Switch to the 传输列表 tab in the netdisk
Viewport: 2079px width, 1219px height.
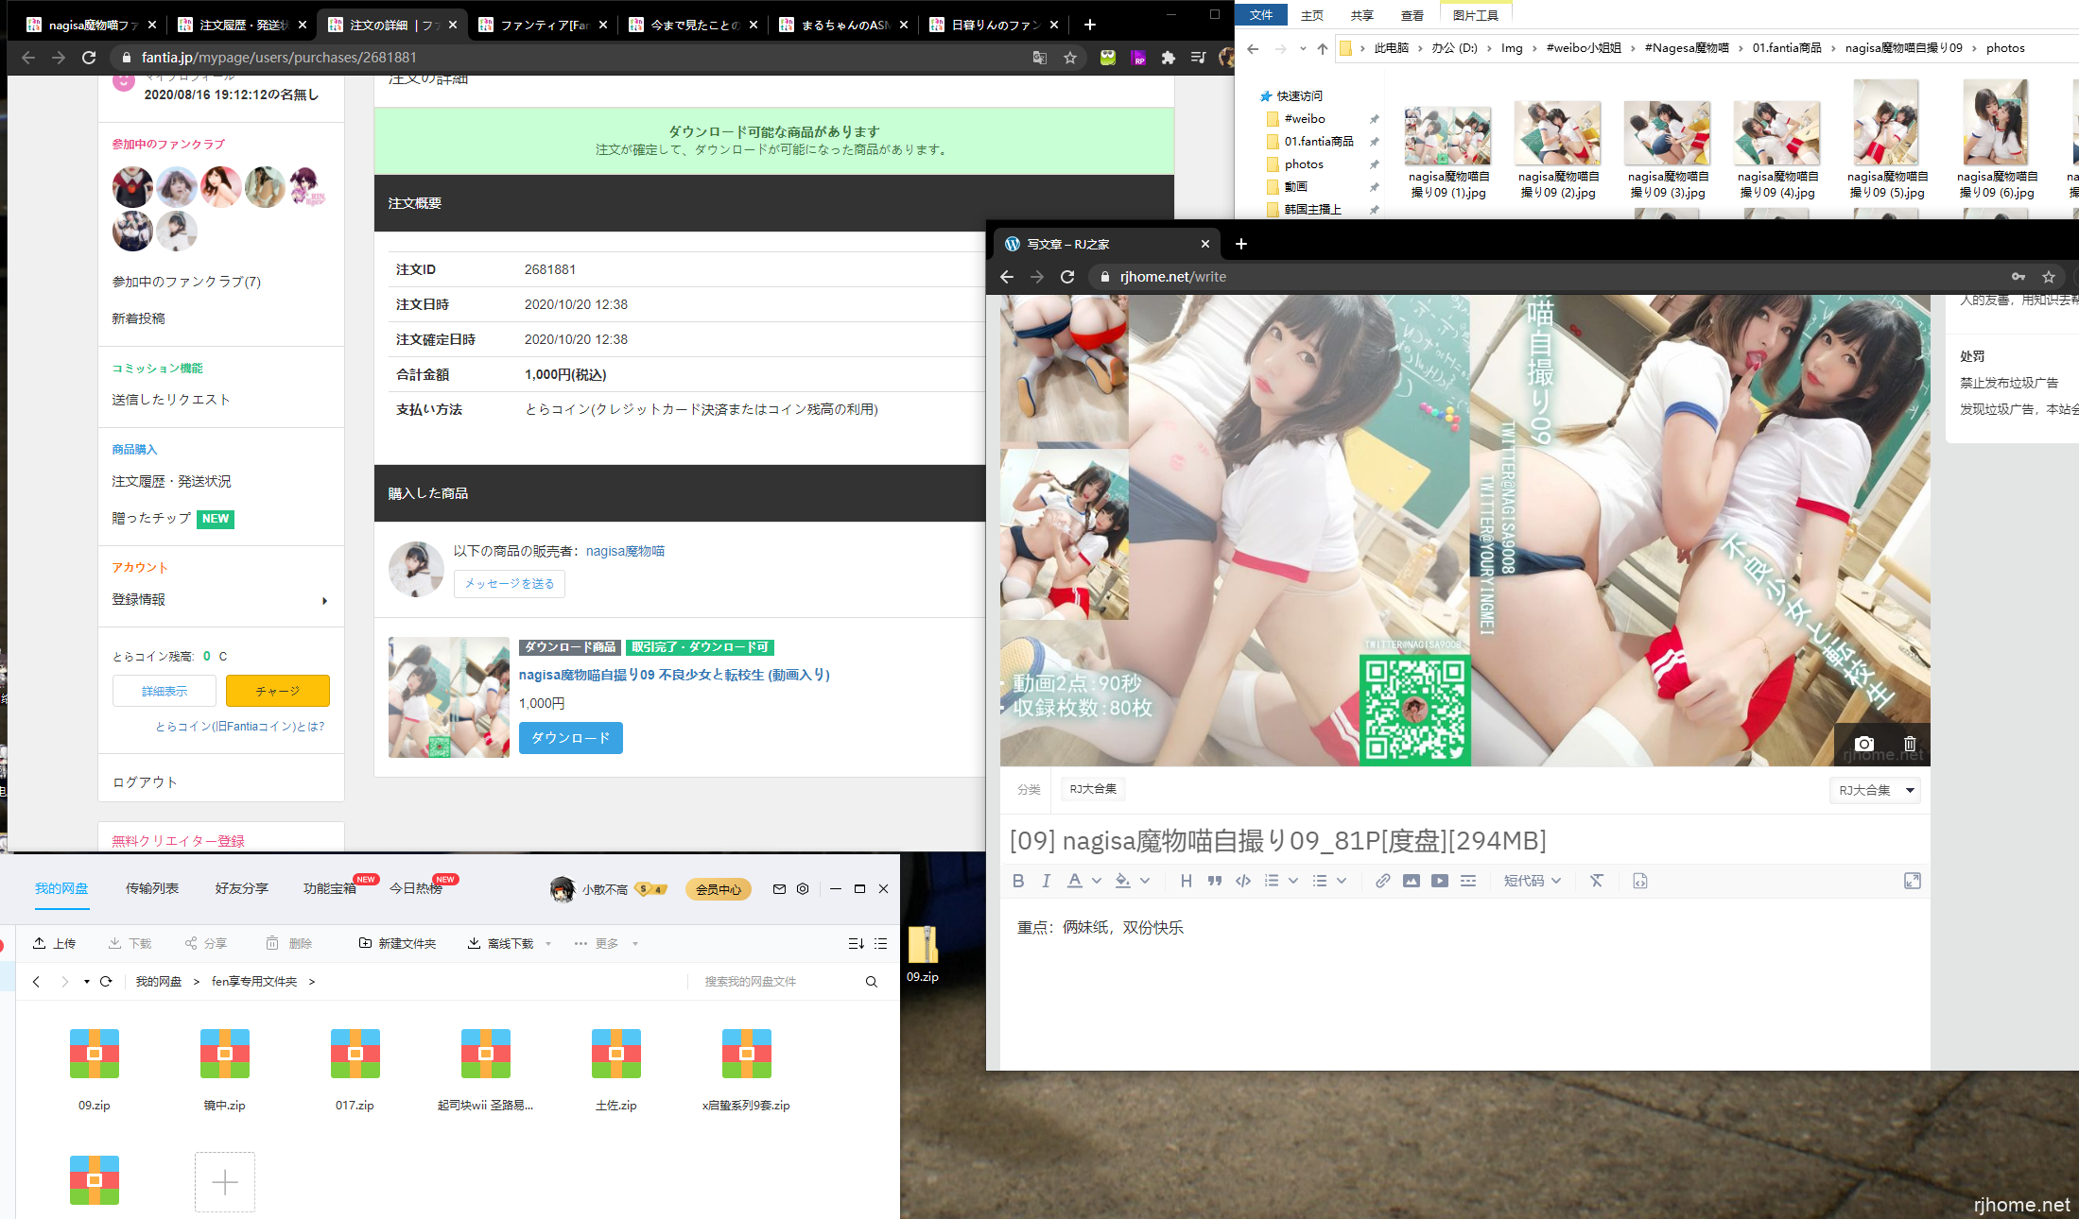(151, 887)
